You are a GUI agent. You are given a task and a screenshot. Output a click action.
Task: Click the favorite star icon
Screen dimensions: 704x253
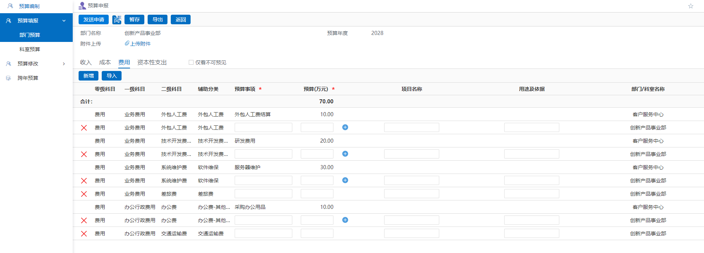(690, 6)
